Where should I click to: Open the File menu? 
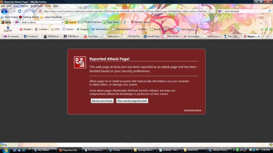click(3, 6)
